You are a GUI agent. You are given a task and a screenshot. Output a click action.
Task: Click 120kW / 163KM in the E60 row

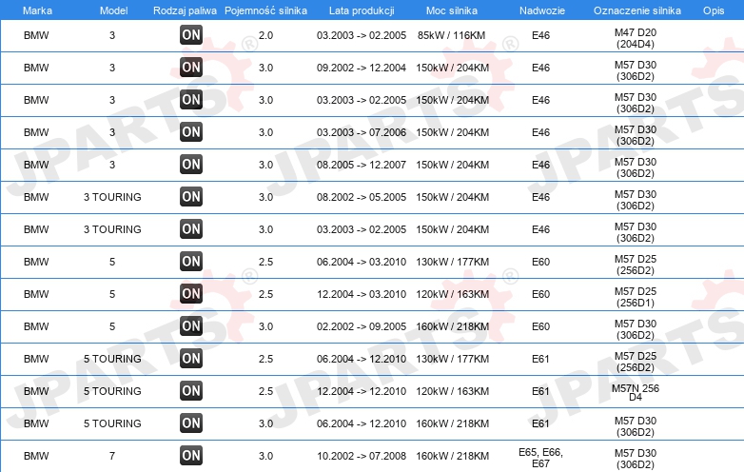[453, 294]
